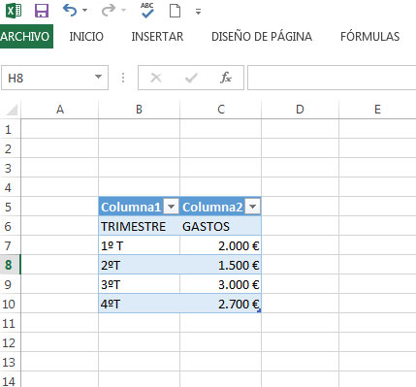Click the Cancel X in formula bar

click(156, 78)
